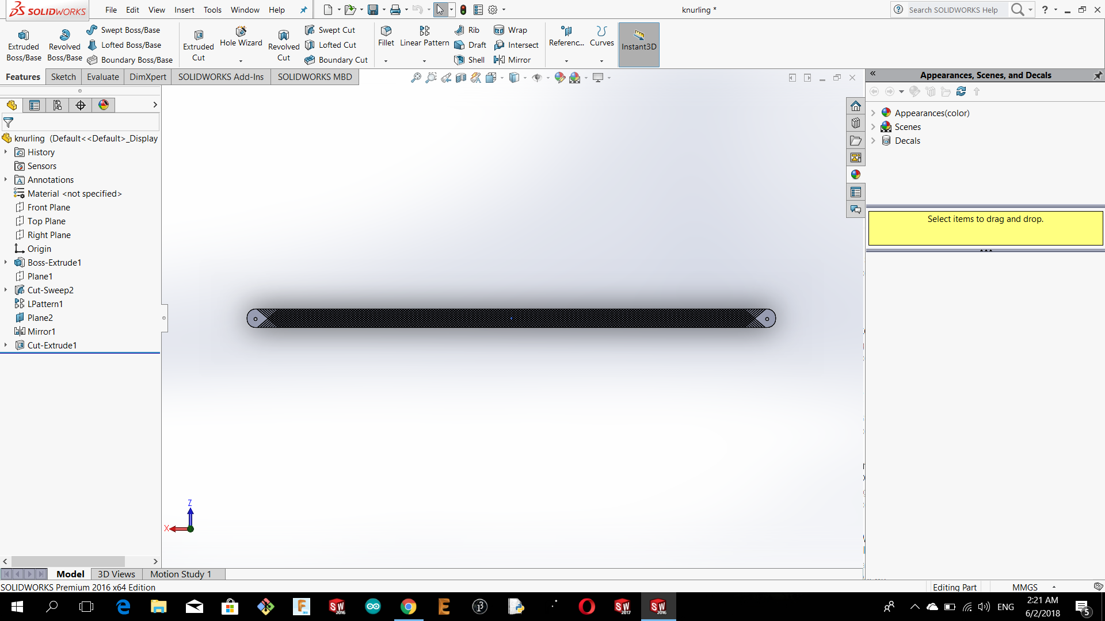This screenshot has width=1105, height=621.
Task: Click the Section View icon
Action: point(461,78)
